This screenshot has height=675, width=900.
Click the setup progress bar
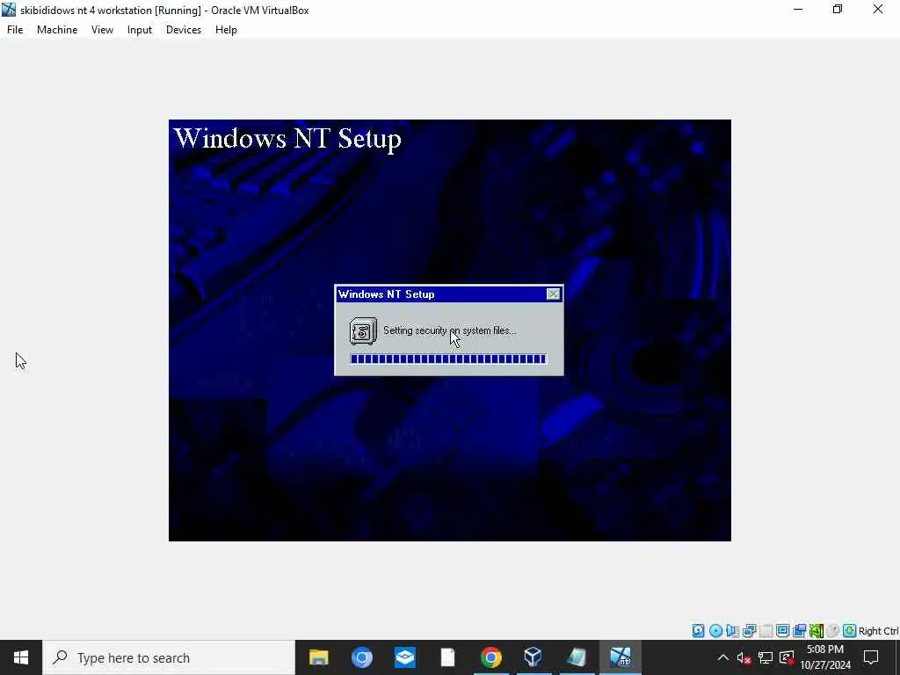click(x=448, y=359)
